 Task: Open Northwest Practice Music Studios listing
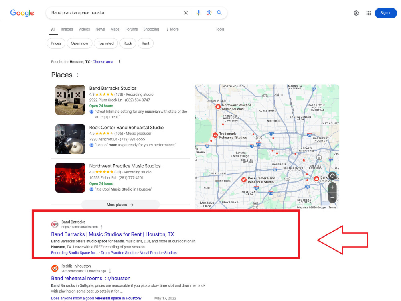[x=125, y=166]
